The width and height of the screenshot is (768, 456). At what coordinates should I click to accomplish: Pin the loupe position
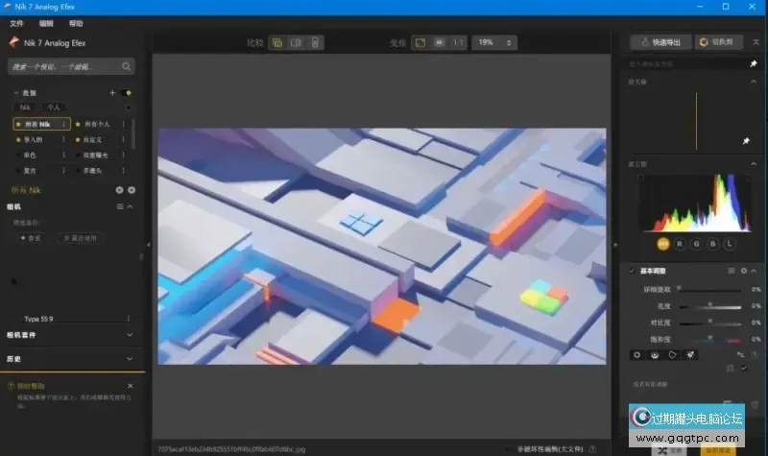746,141
